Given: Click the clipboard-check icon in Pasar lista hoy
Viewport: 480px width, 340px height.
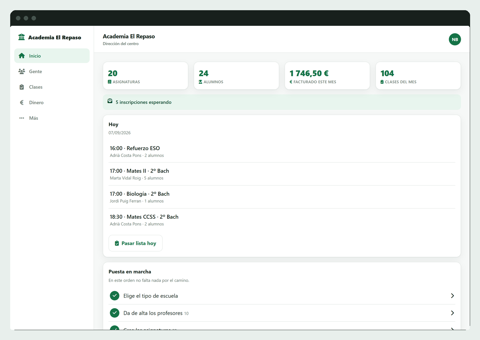Looking at the screenshot, I should click(117, 243).
